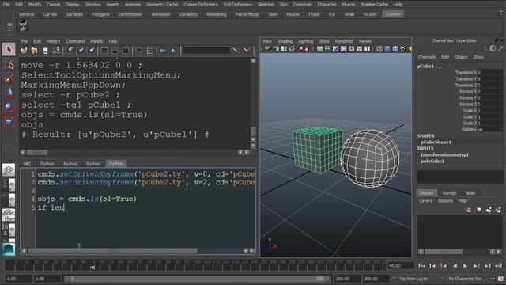Save script to shelf icon

point(56,51)
